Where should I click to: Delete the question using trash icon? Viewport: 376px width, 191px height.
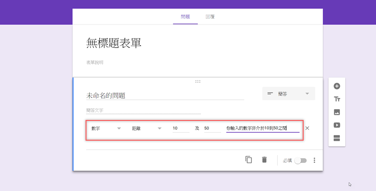(264, 160)
